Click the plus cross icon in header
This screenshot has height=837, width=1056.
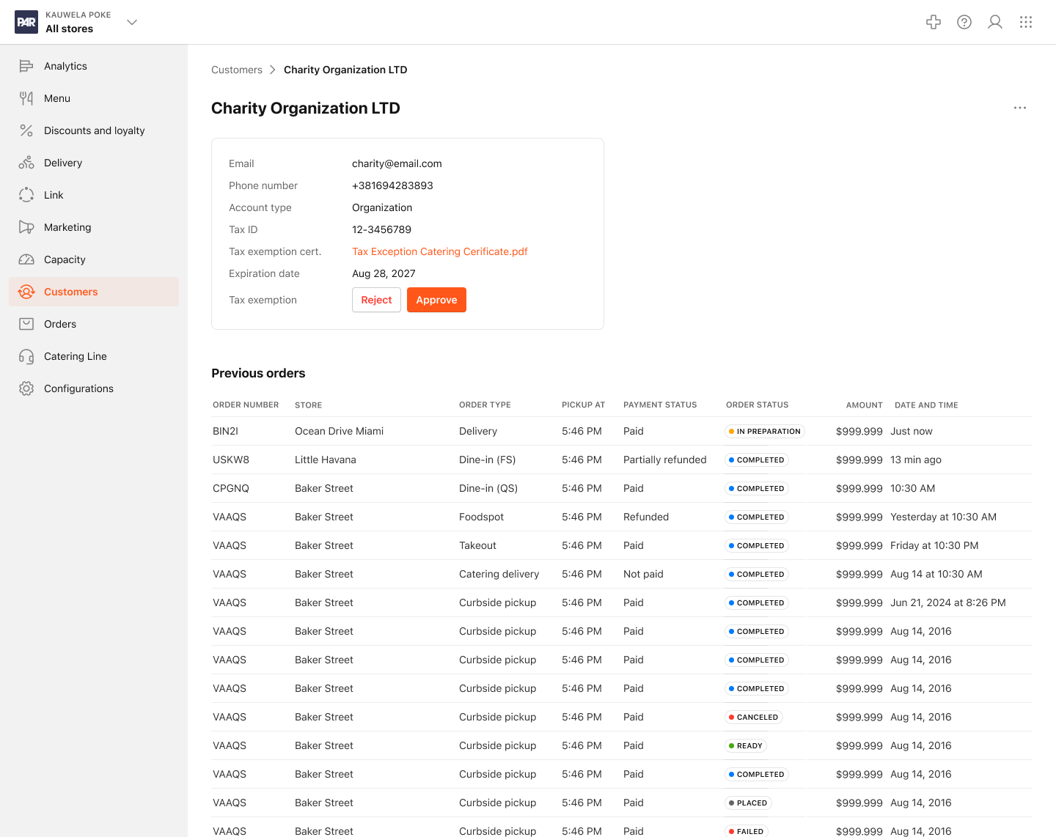click(x=934, y=22)
